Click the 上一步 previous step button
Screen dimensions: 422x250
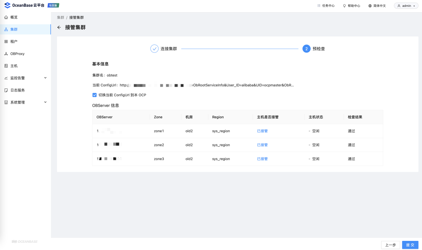(390, 245)
